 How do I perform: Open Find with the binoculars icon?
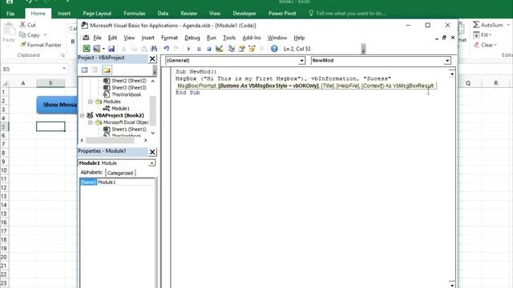click(x=154, y=49)
